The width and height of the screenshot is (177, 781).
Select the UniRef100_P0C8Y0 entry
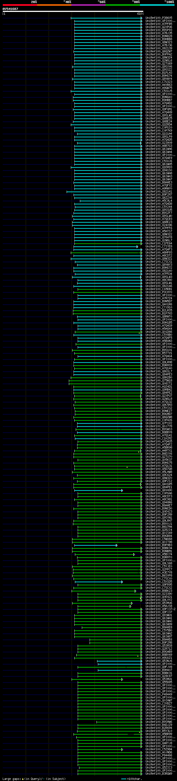pos(158,292)
